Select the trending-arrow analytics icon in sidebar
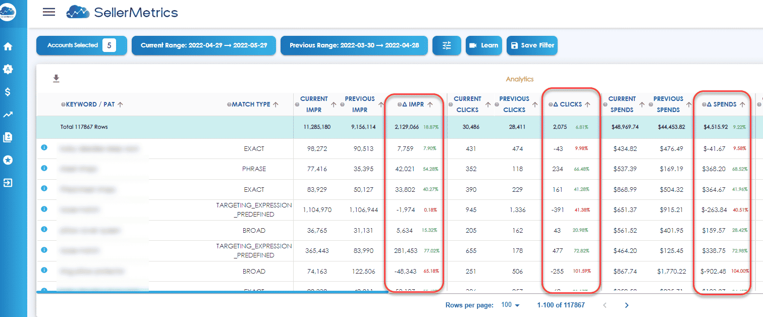763x317 pixels. [7, 114]
